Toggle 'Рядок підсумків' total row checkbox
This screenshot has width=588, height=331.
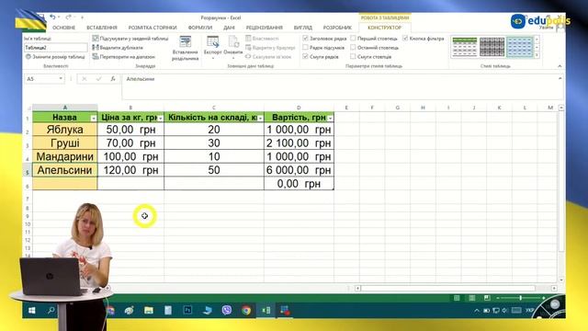305,47
